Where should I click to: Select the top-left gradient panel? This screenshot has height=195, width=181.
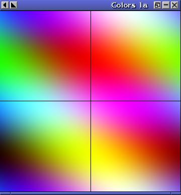(x=45, y=56)
